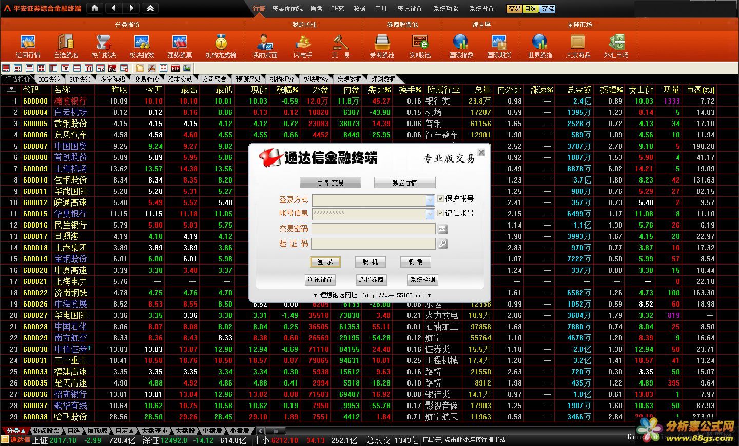
Task: Switch to the 热点股票 bottom tab
Action: click(x=47, y=431)
